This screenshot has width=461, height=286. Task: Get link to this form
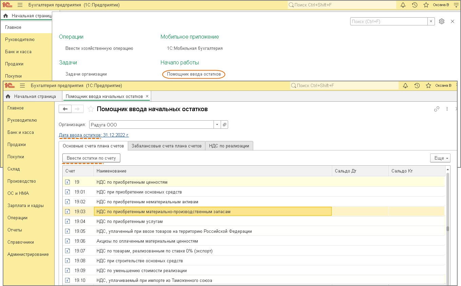point(437,109)
